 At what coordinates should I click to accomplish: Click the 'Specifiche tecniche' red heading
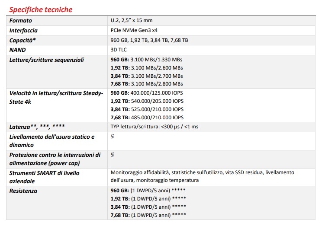(41, 10)
